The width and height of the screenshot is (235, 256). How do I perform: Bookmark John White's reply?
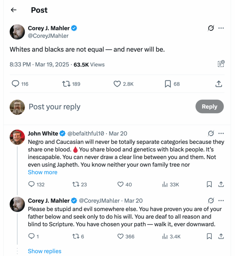tap(209, 184)
